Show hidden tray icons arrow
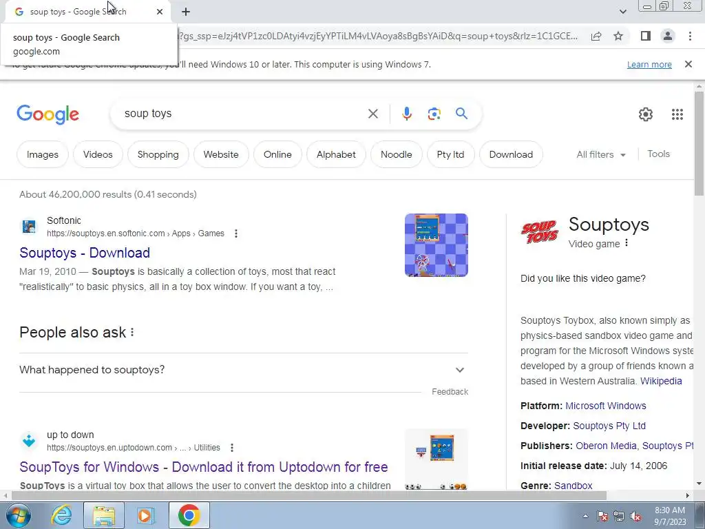The image size is (705, 529). tap(585, 517)
